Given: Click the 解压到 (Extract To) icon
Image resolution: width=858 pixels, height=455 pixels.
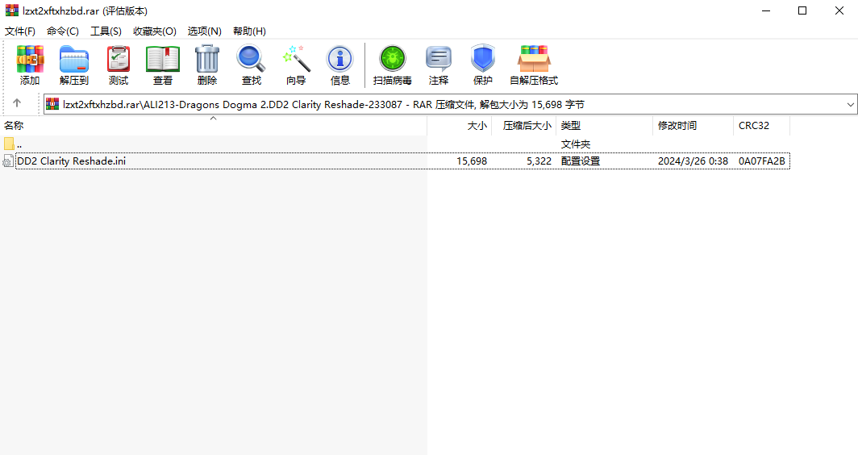Looking at the screenshot, I should (74, 65).
